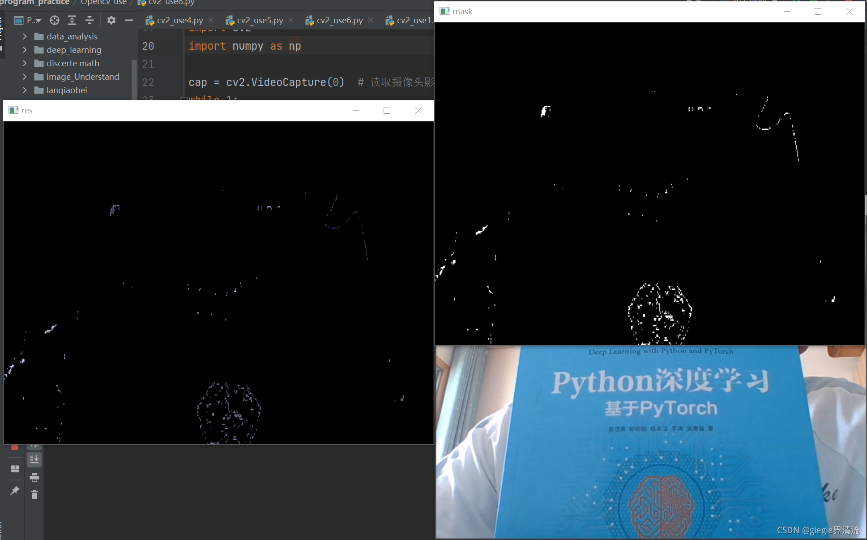Switch to the cv2_use1 tab

tap(410, 20)
